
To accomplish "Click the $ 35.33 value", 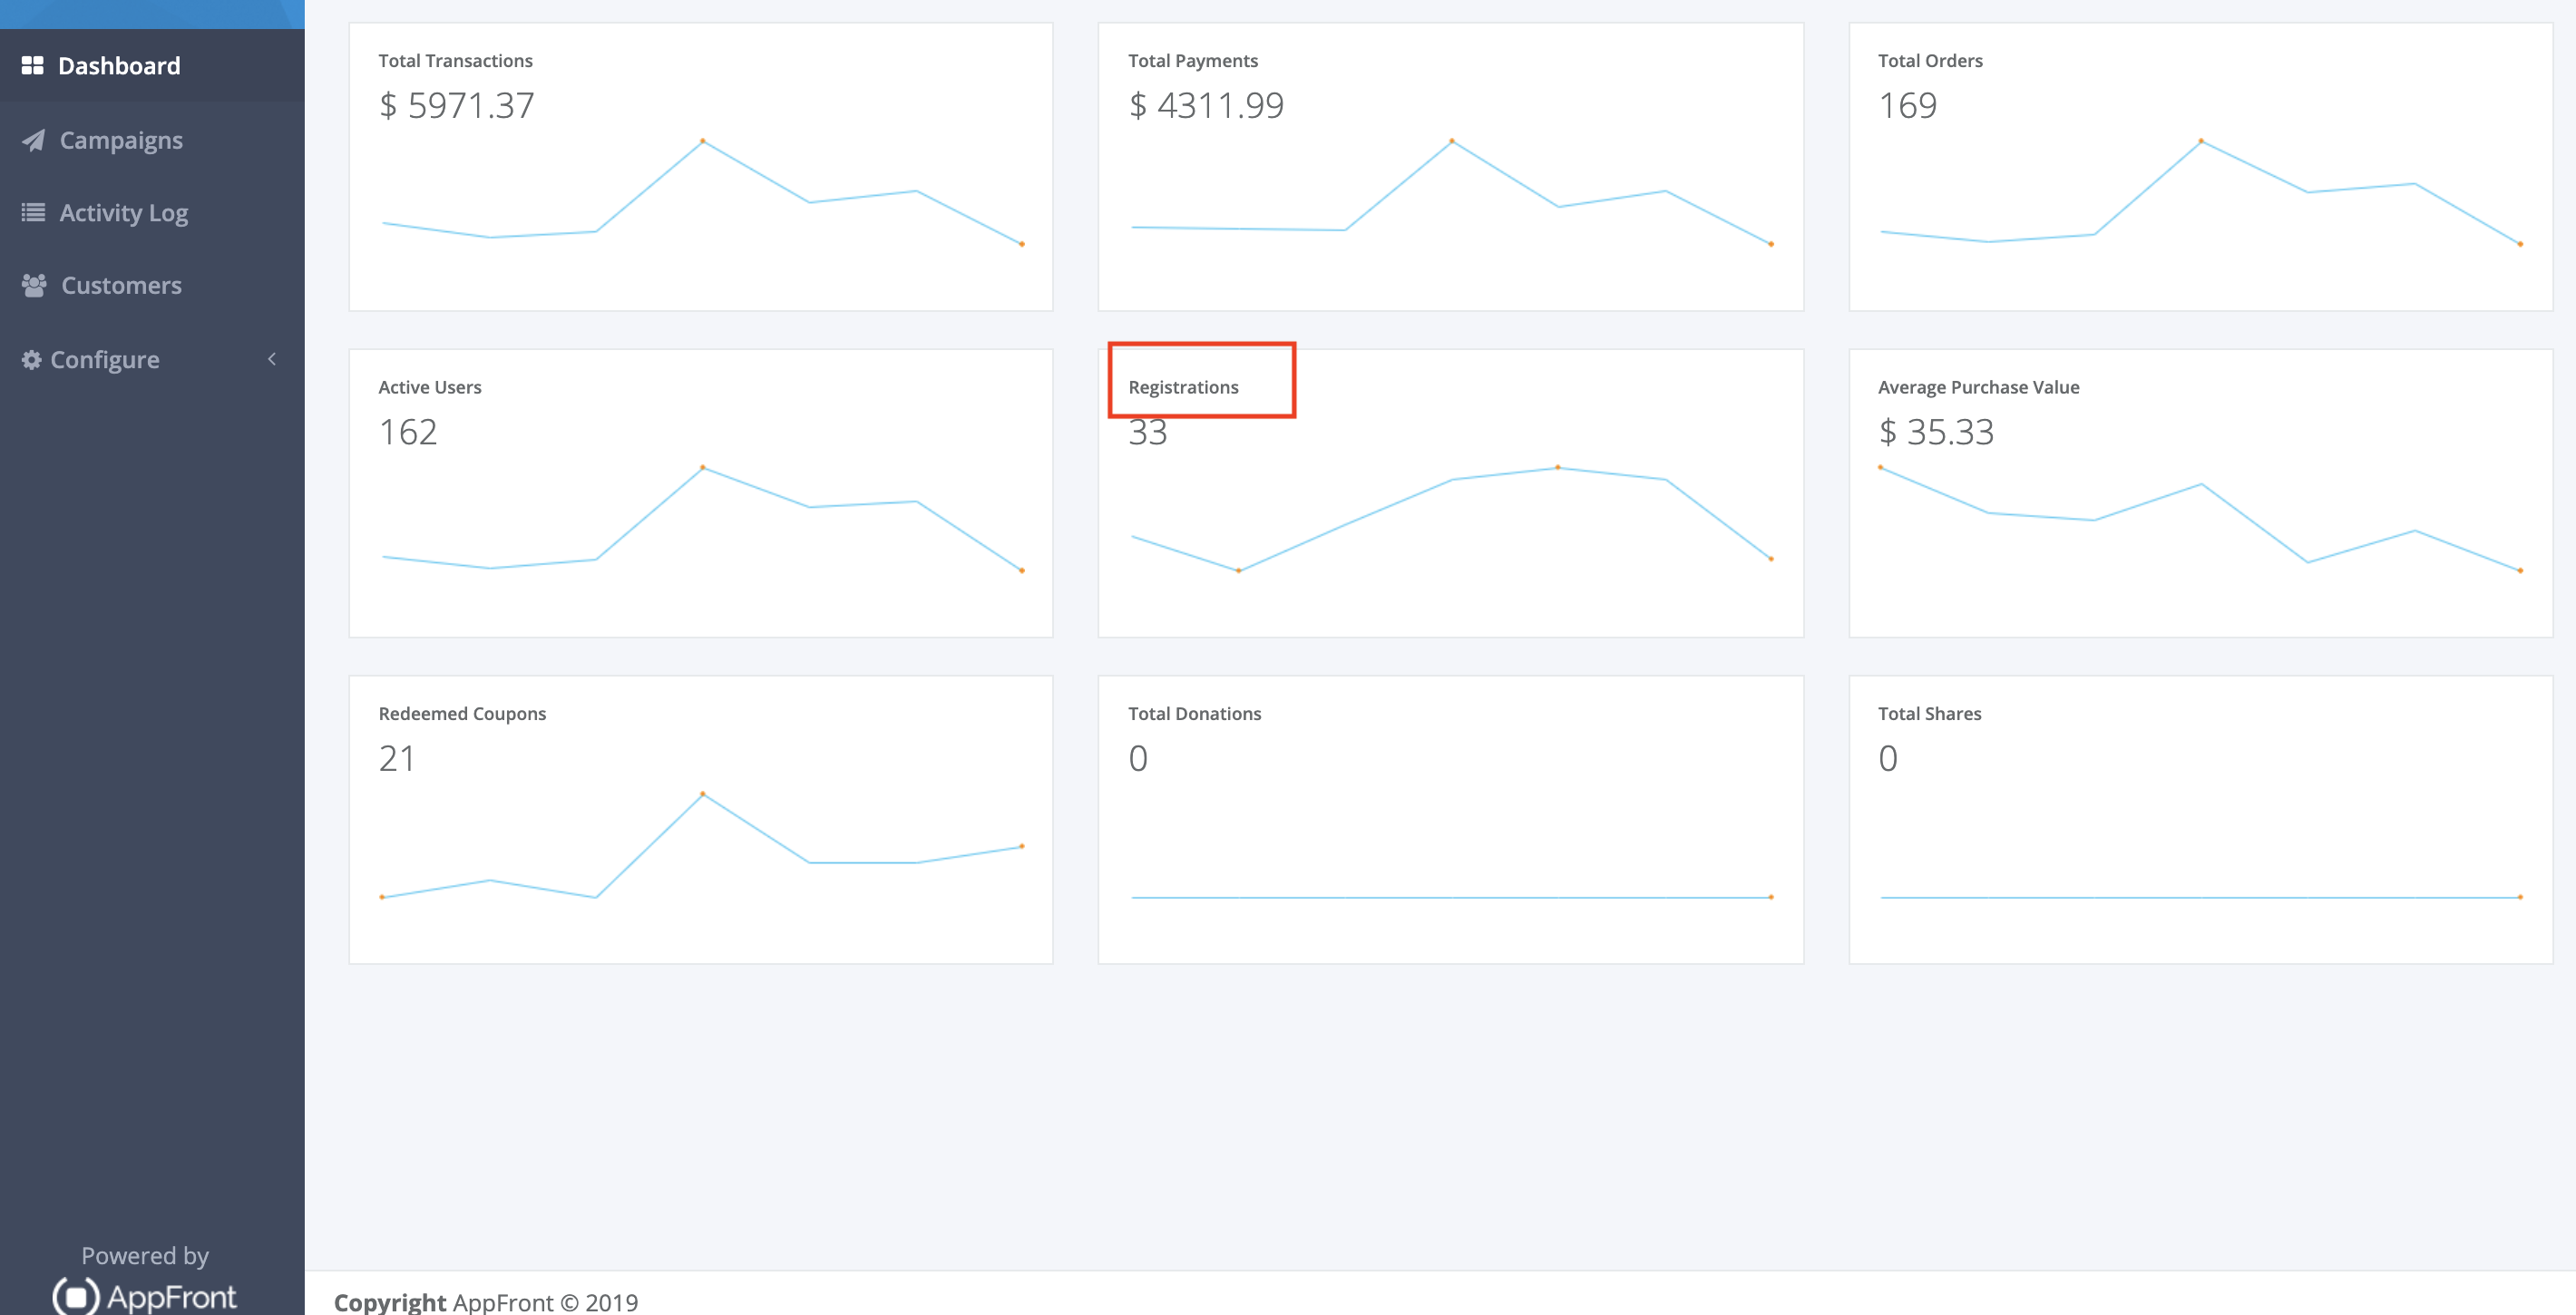I will pyautogui.click(x=1936, y=432).
